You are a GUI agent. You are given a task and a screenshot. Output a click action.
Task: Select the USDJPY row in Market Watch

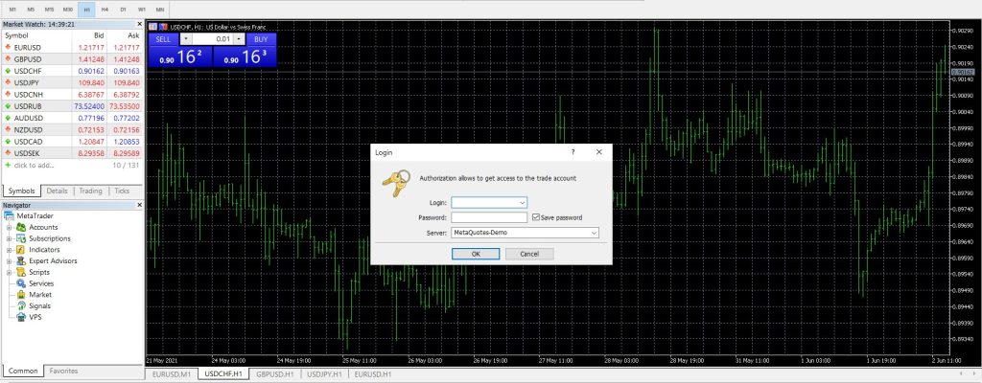[x=71, y=82]
